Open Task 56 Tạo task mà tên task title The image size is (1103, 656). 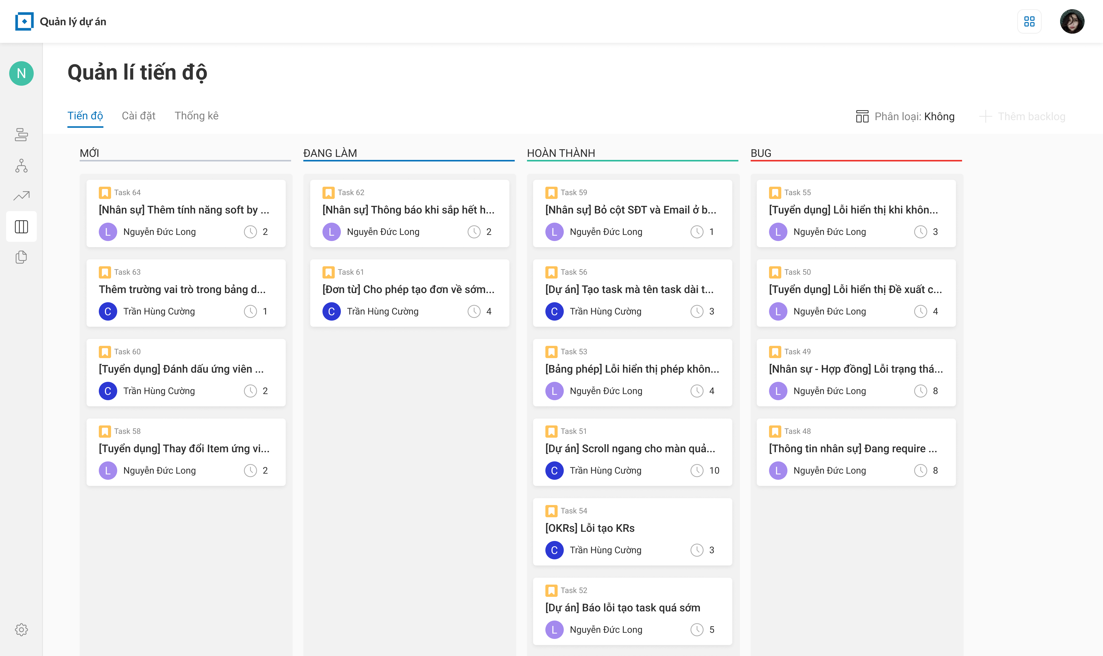[x=630, y=289]
